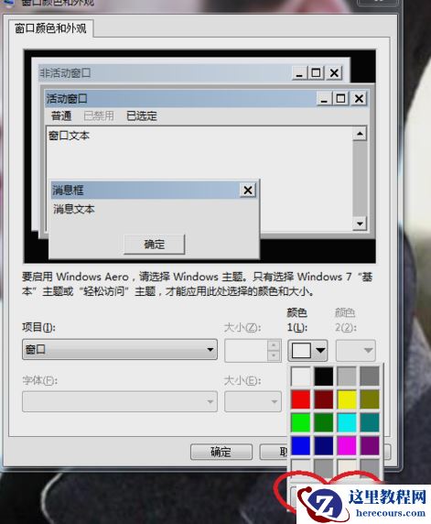Click the 窗口文本 text in preview
Viewport: 431px width, 524px height.
pos(69,136)
